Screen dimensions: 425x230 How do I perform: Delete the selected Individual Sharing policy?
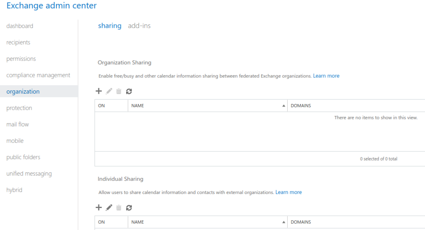point(119,208)
